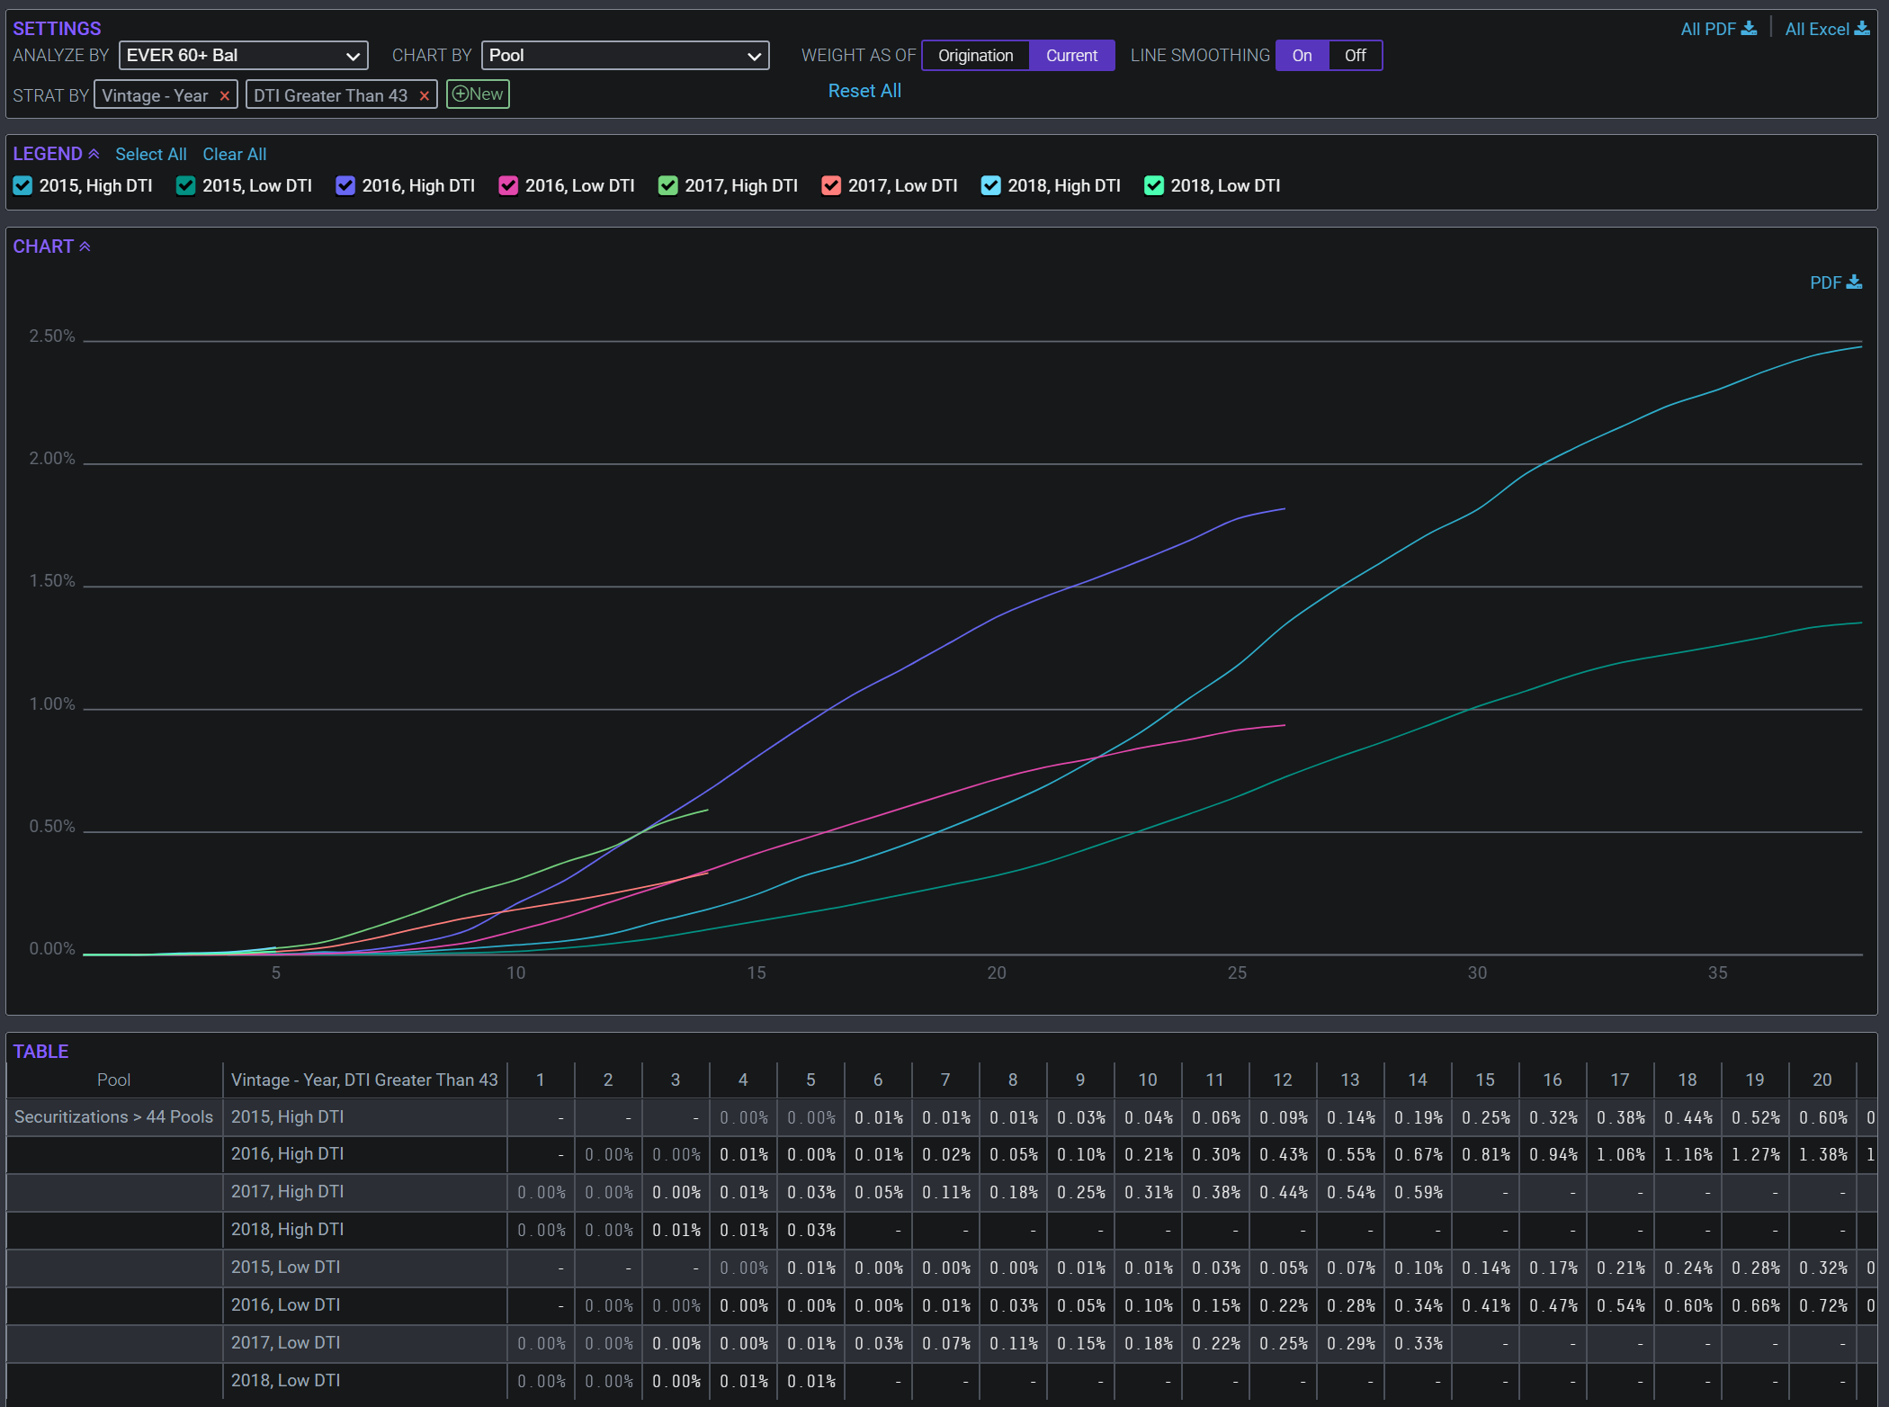Screen dimensions: 1889x1407
Task: Click the All Excel download icon
Action: click(x=1861, y=29)
